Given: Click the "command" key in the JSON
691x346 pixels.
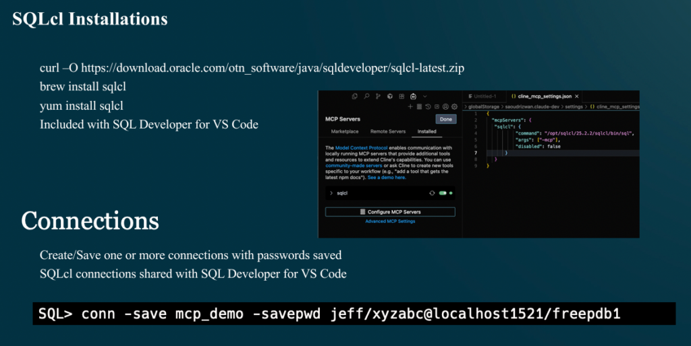Looking at the screenshot, I should (x=528, y=133).
